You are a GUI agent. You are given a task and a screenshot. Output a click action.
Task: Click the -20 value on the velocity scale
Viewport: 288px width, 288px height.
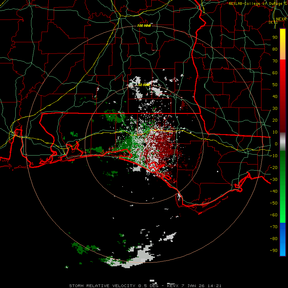tap(274, 168)
